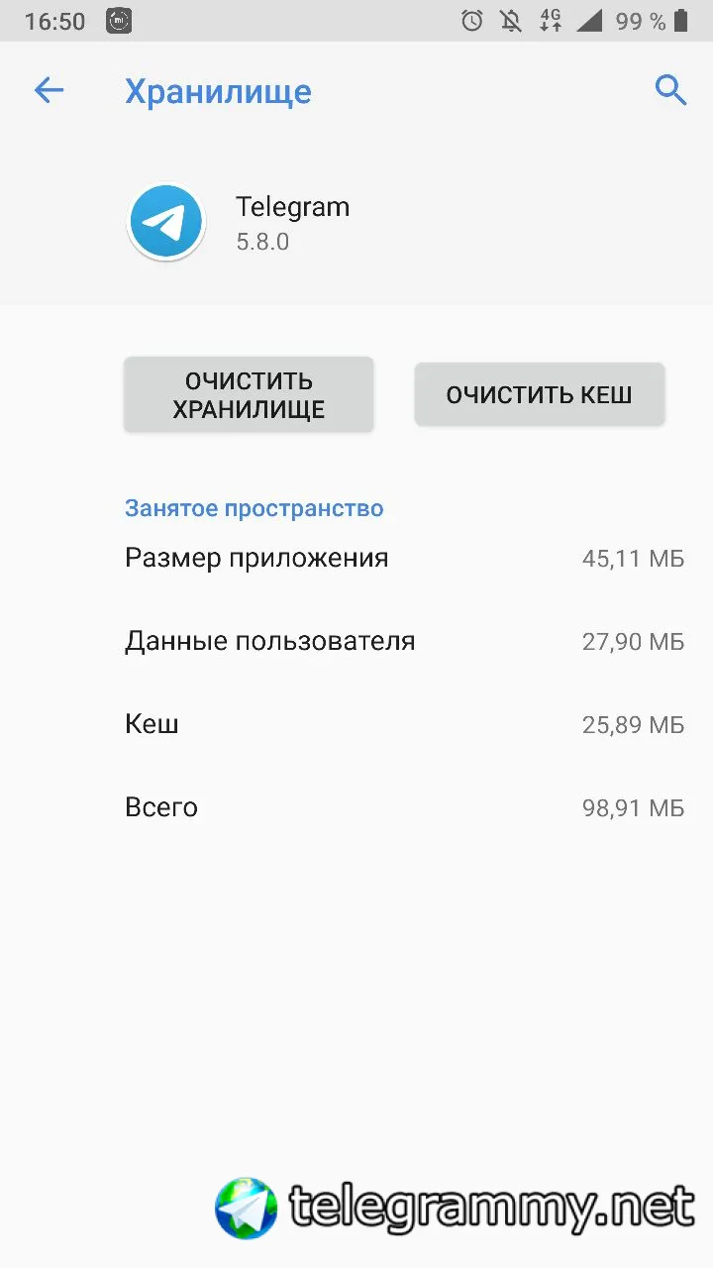Tap the signal strength icon
This screenshot has height=1268, width=713.
pos(588,21)
